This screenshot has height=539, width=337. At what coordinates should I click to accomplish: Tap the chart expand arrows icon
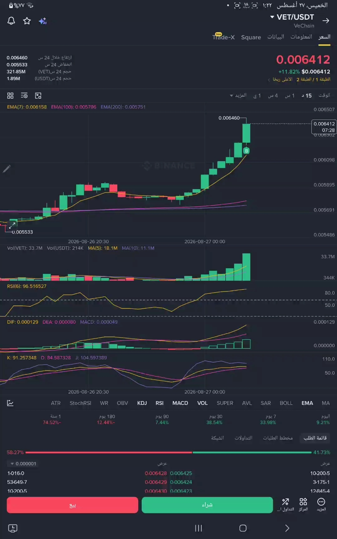12,226
